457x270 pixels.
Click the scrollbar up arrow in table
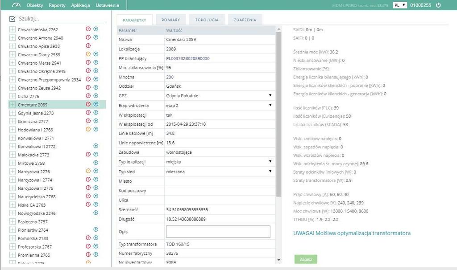tap(278, 29)
